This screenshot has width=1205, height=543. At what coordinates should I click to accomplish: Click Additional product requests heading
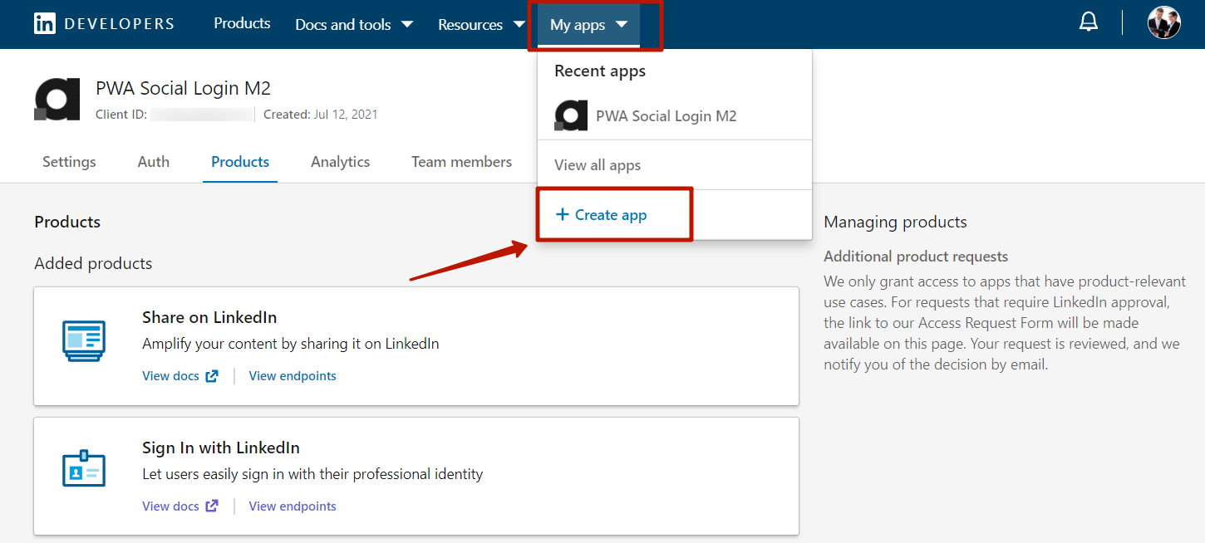click(916, 257)
